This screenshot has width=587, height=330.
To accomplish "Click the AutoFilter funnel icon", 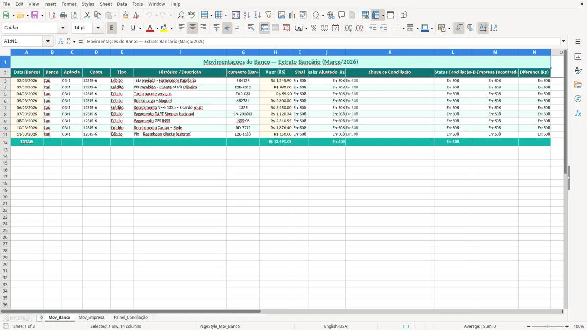I will tap(268, 15).
